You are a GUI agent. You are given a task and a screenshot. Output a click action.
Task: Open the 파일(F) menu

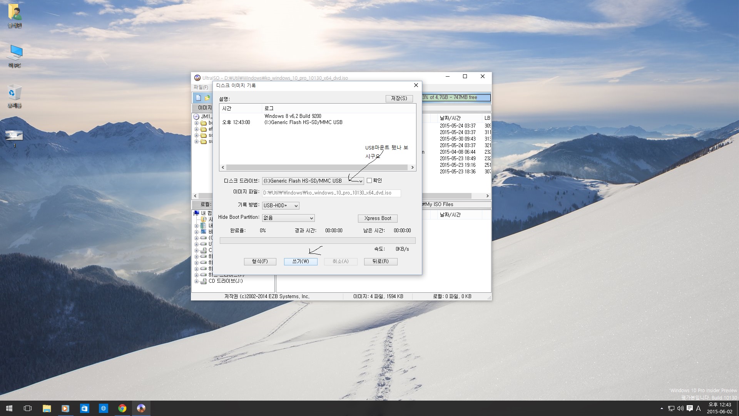click(201, 87)
